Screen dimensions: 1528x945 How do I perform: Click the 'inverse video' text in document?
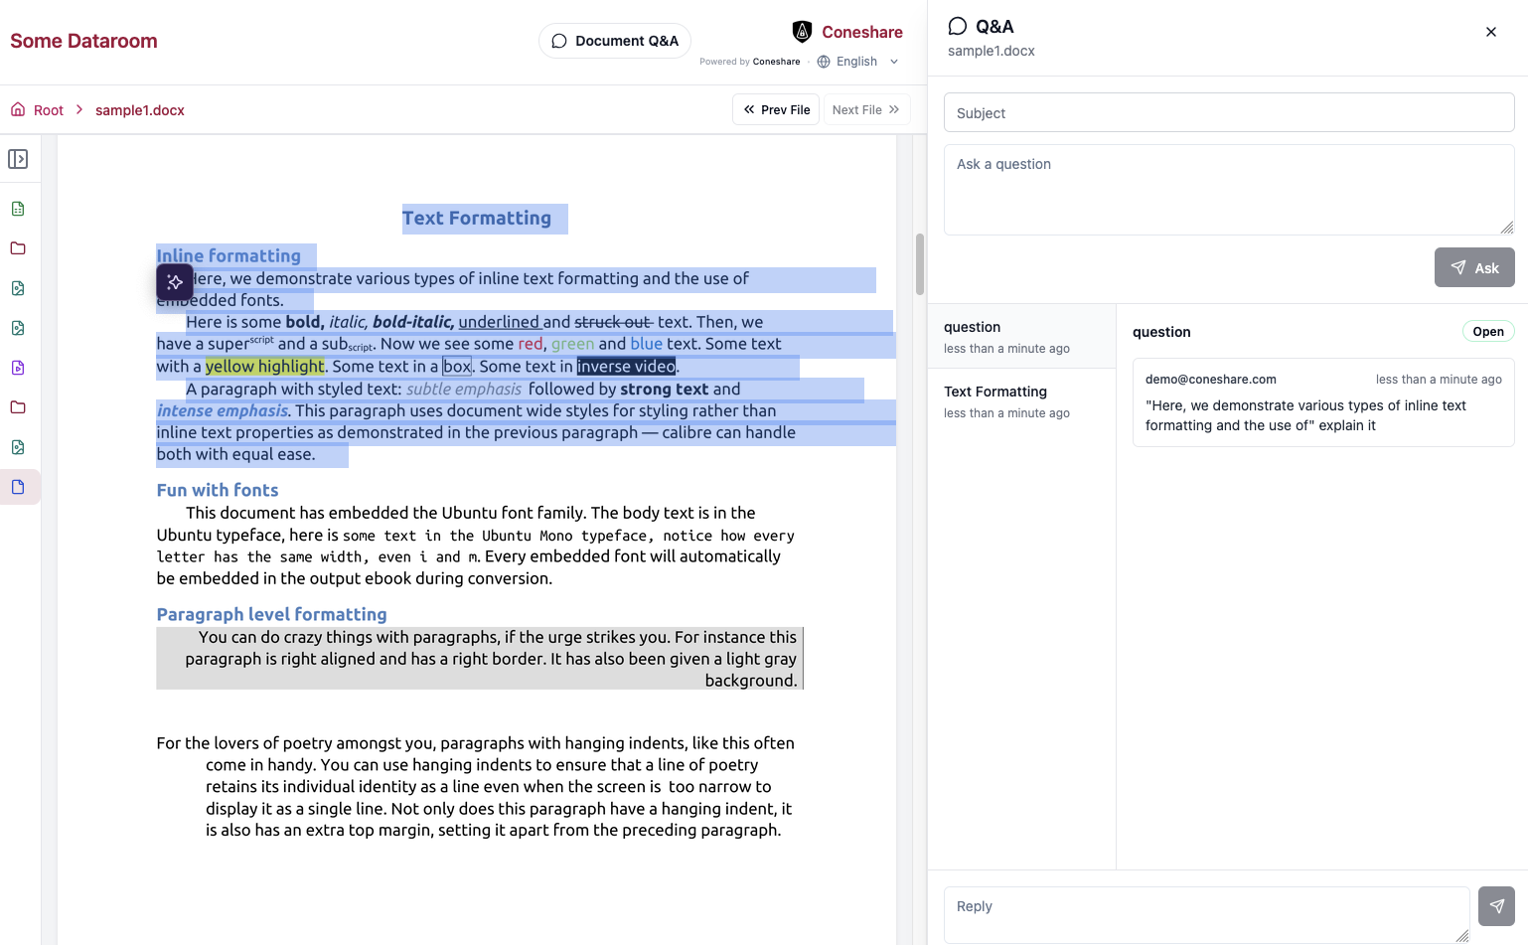pyautogui.click(x=626, y=367)
